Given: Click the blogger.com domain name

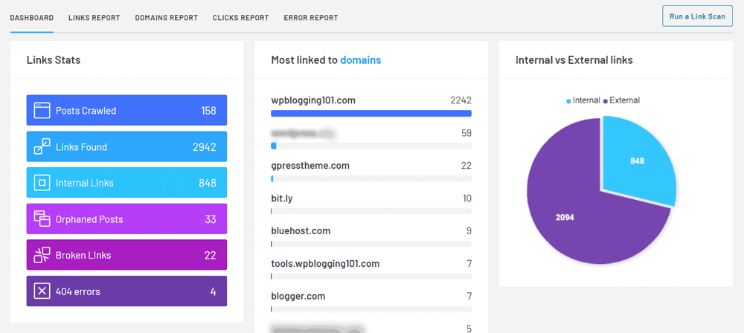Looking at the screenshot, I should pos(298,296).
